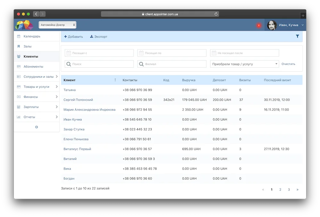The image size is (320, 217).
Task: Click the Филиал search field
Action: tap(172, 64)
